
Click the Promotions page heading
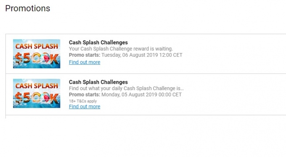27,8
